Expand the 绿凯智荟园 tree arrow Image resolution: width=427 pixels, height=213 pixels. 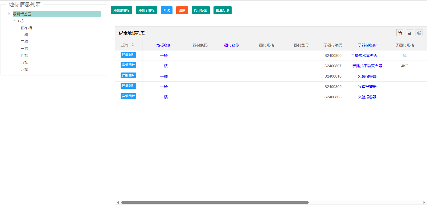[x=9, y=14]
